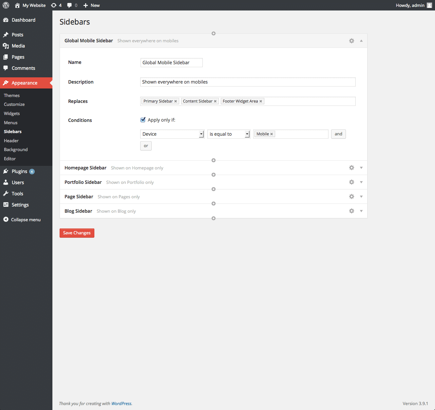Collapse the Global Mobile Sidebar panel

(361, 41)
